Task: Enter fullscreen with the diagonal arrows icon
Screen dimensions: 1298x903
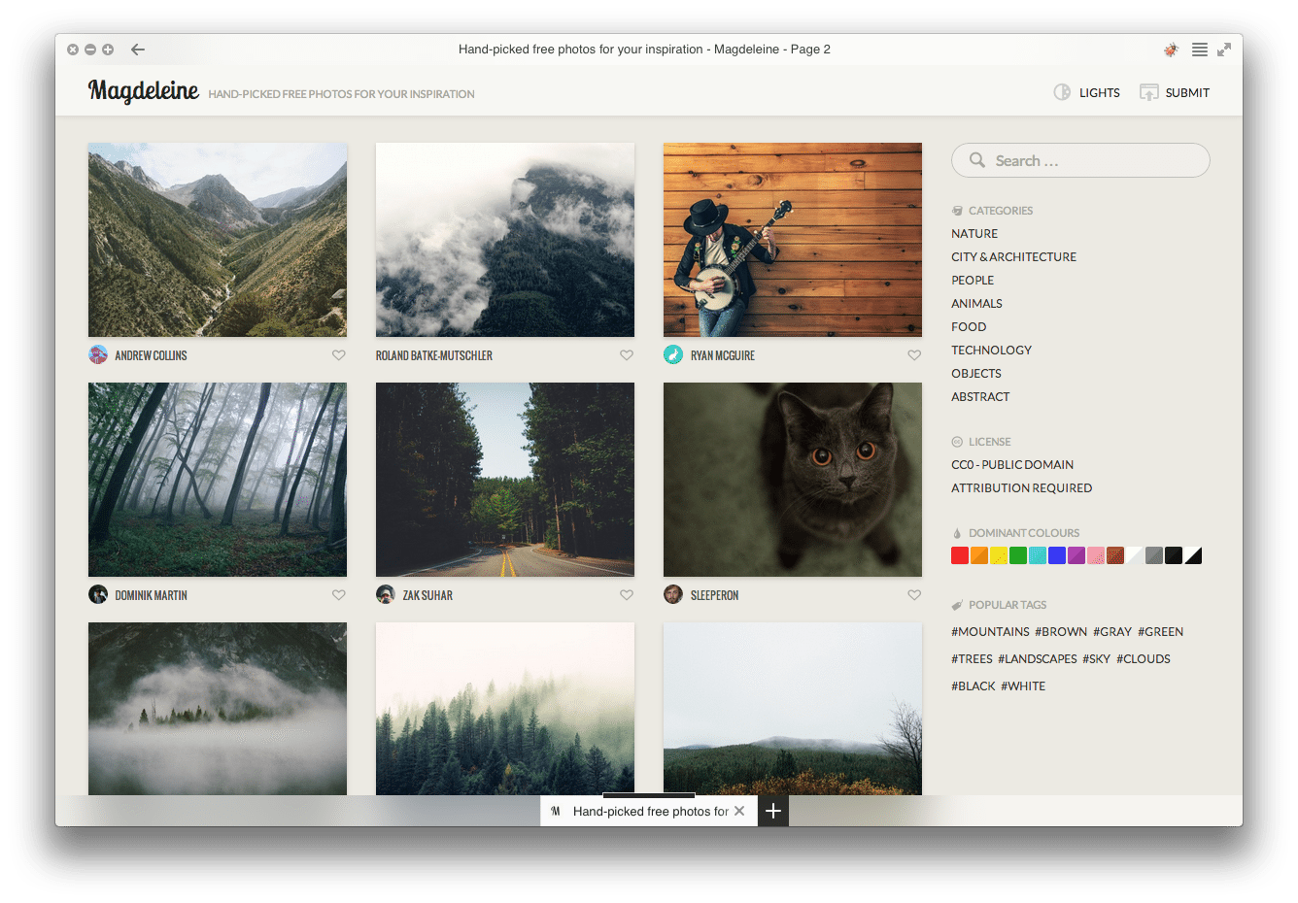Action: (1224, 50)
